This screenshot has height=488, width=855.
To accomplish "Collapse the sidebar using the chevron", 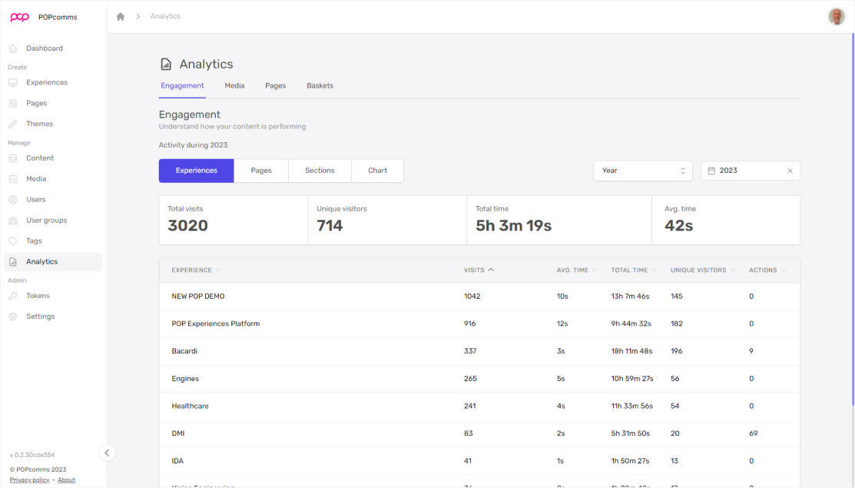I will (x=107, y=453).
